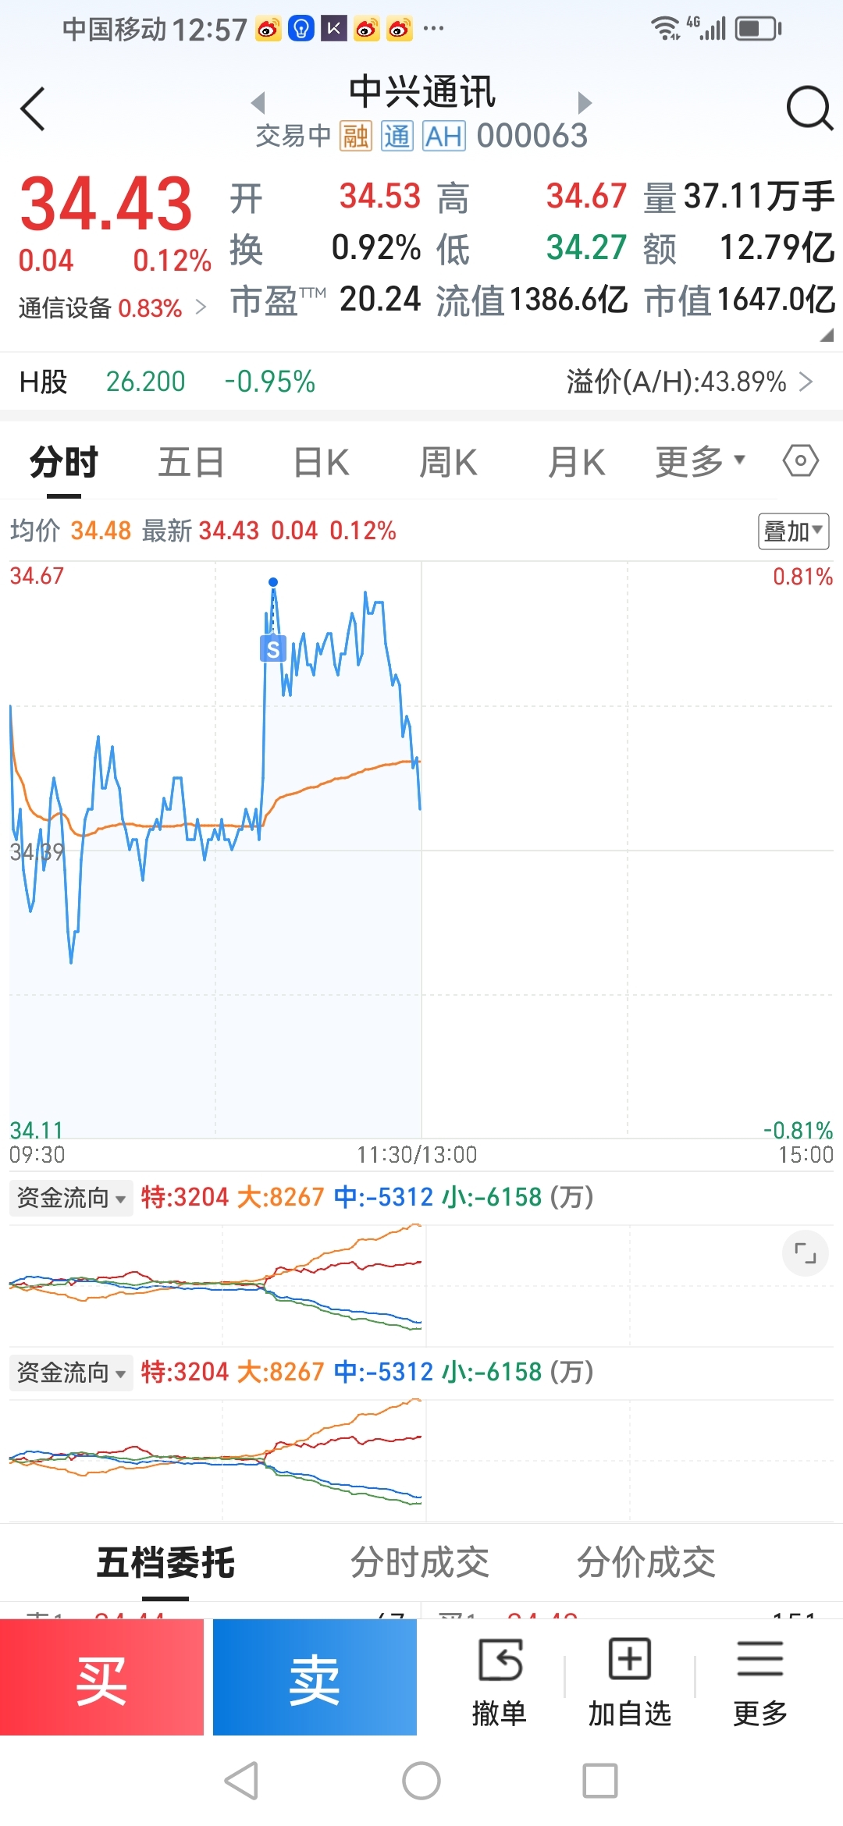Go to previous stock arrow
The width and height of the screenshot is (843, 1826).
point(258,102)
